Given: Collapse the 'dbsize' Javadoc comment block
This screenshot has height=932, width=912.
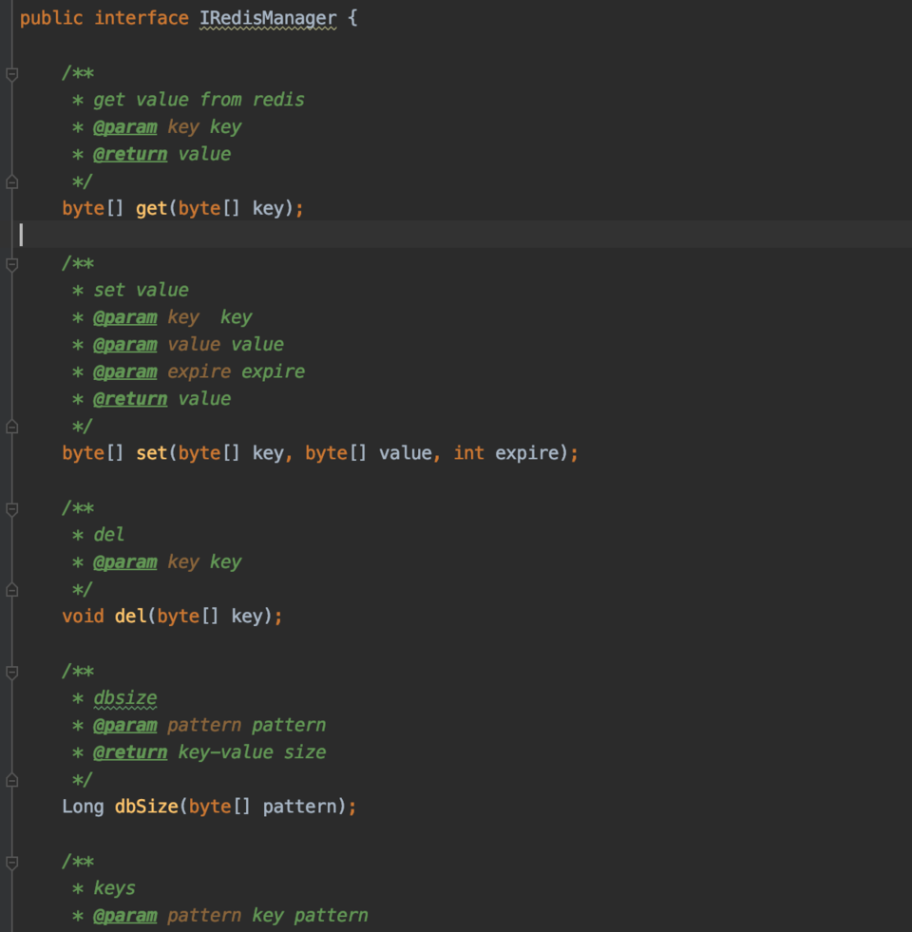Looking at the screenshot, I should (x=11, y=673).
